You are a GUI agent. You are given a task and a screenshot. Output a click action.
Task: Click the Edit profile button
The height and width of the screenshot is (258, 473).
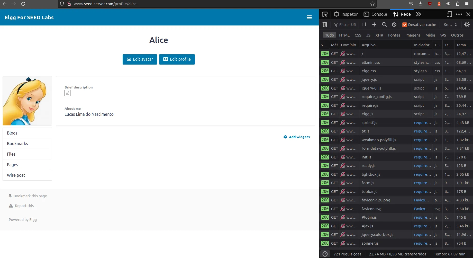177,59
